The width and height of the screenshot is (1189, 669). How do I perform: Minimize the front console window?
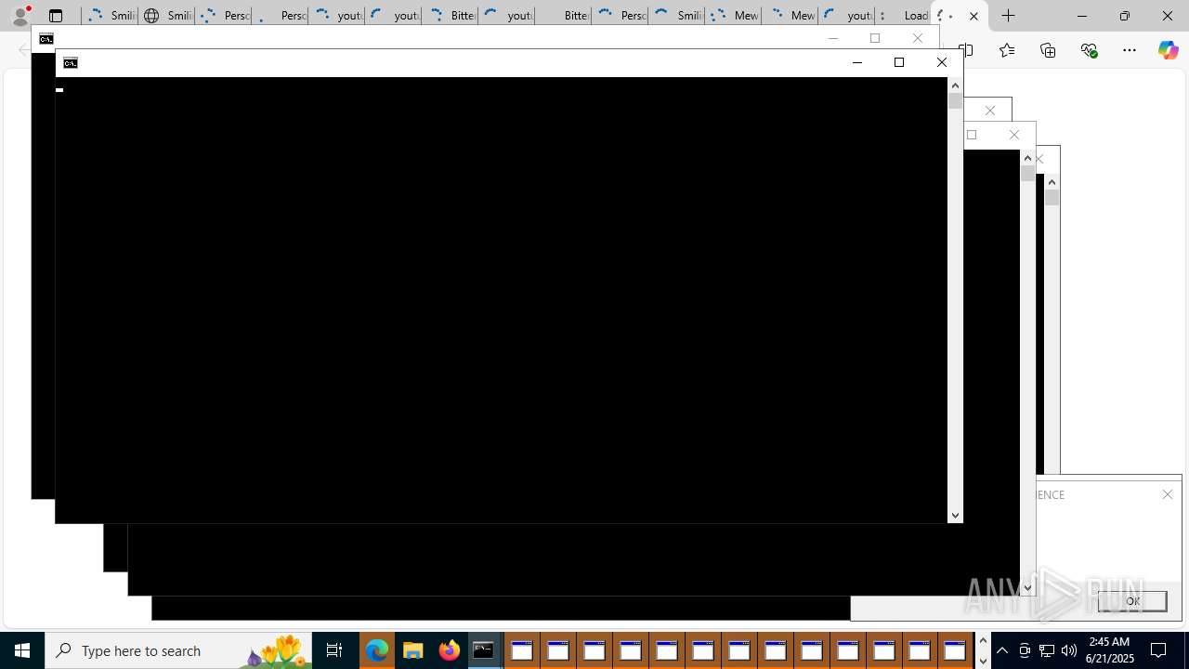856,62
